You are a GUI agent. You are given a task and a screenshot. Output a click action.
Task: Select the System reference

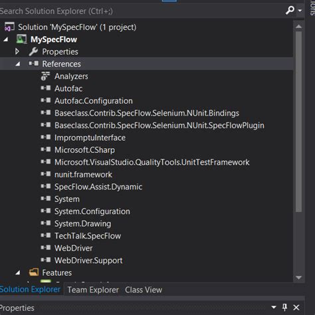(67, 199)
